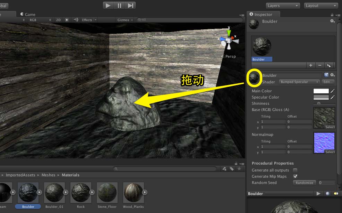Click the search by type icon
This screenshot has width=342, height=213.
[x=224, y=169]
